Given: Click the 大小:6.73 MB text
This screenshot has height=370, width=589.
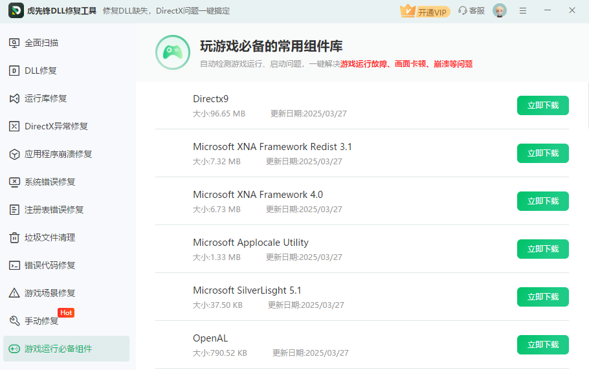Looking at the screenshot, I should click(217, 210).
